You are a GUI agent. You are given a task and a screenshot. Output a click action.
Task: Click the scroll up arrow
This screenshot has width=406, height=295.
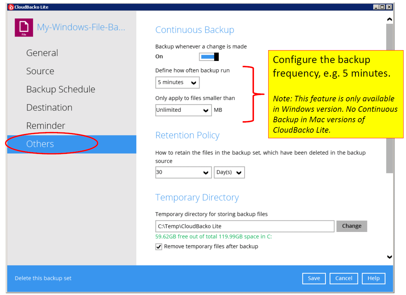pyautogui.click(x=389, y=20)
